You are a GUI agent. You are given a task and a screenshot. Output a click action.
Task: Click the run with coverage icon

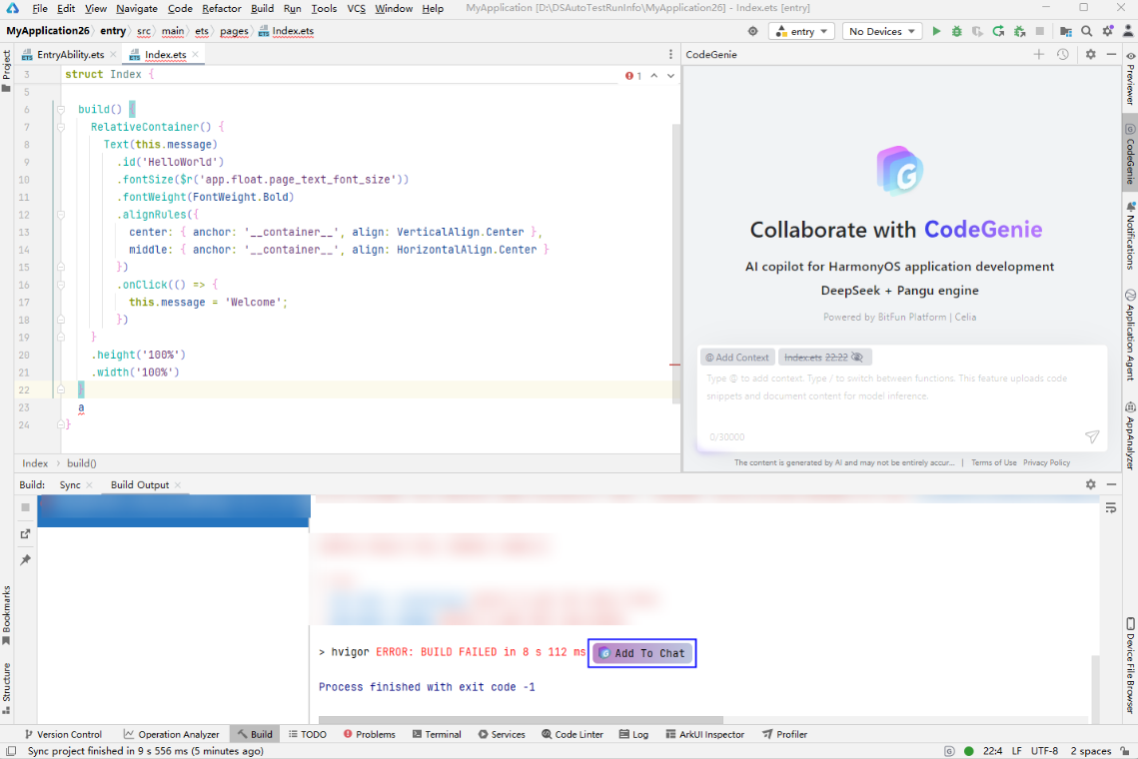[977, 31]
